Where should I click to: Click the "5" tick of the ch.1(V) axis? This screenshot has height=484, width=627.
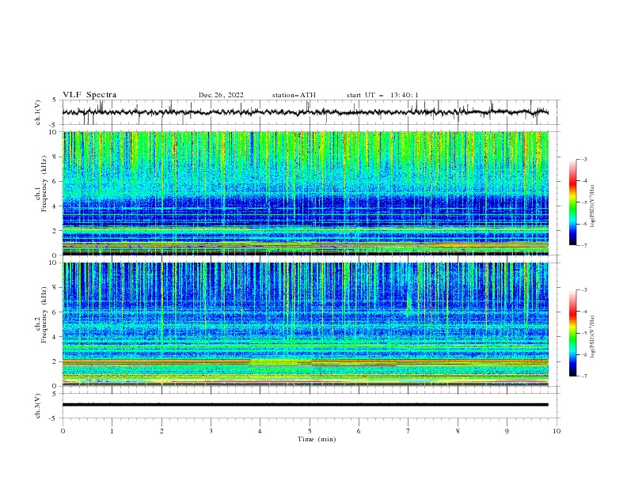(x=55, y=100)
